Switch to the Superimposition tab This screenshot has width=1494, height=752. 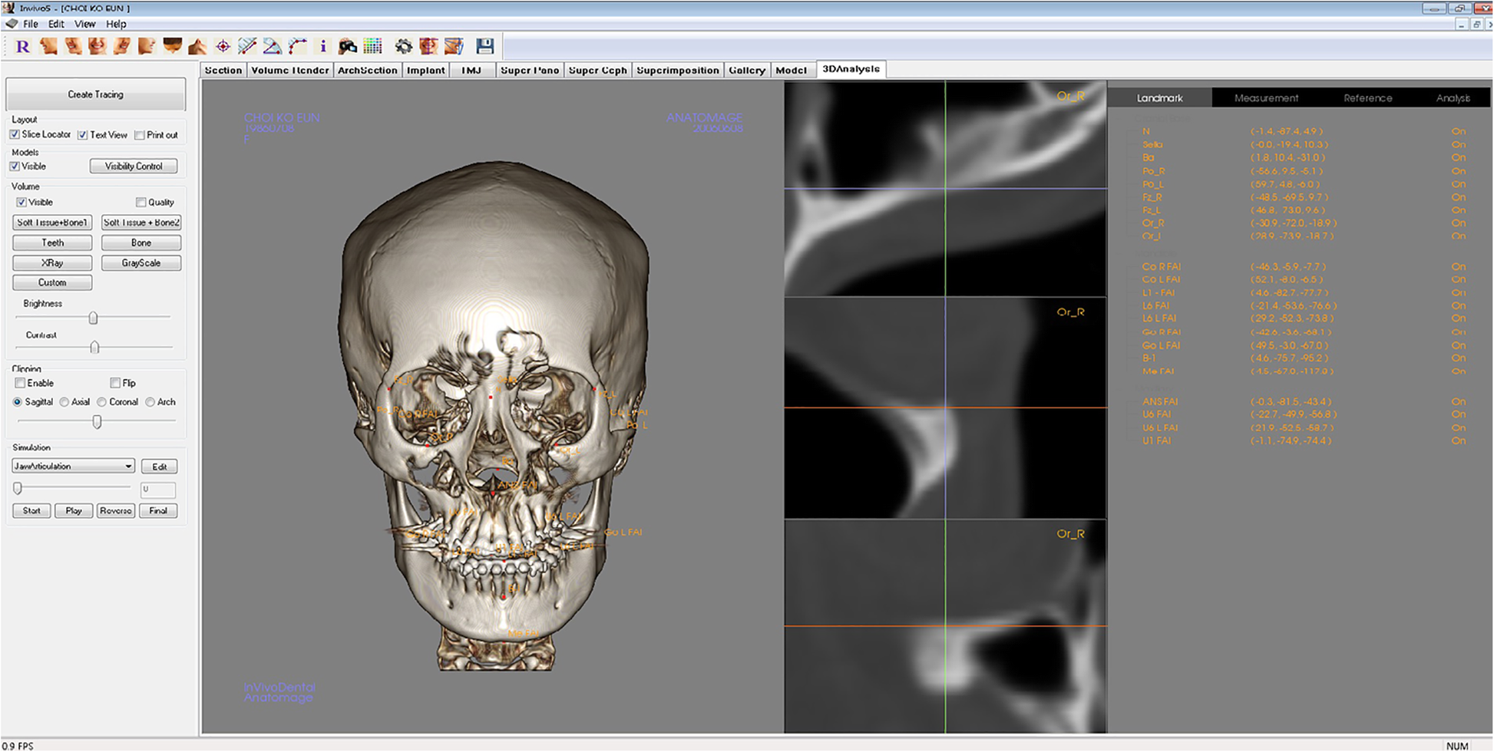678,70
